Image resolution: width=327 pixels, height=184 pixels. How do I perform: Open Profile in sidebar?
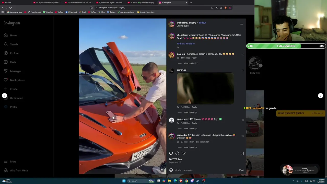pos(10,107)
